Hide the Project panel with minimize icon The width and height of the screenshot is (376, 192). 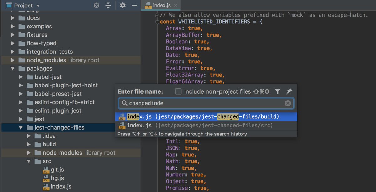(134, 6)
